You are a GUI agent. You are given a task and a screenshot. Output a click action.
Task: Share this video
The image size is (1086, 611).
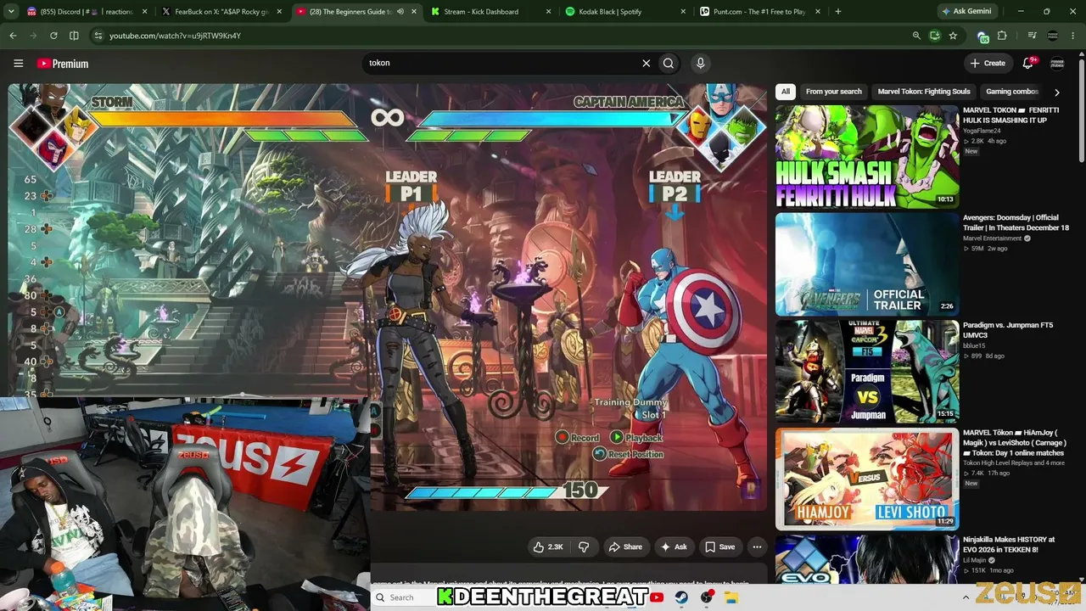click(625, 547)
